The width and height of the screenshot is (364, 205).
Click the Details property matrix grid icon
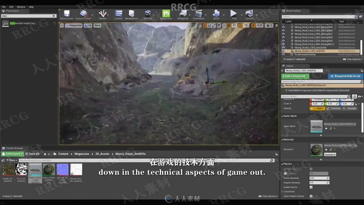pos(354,97)
